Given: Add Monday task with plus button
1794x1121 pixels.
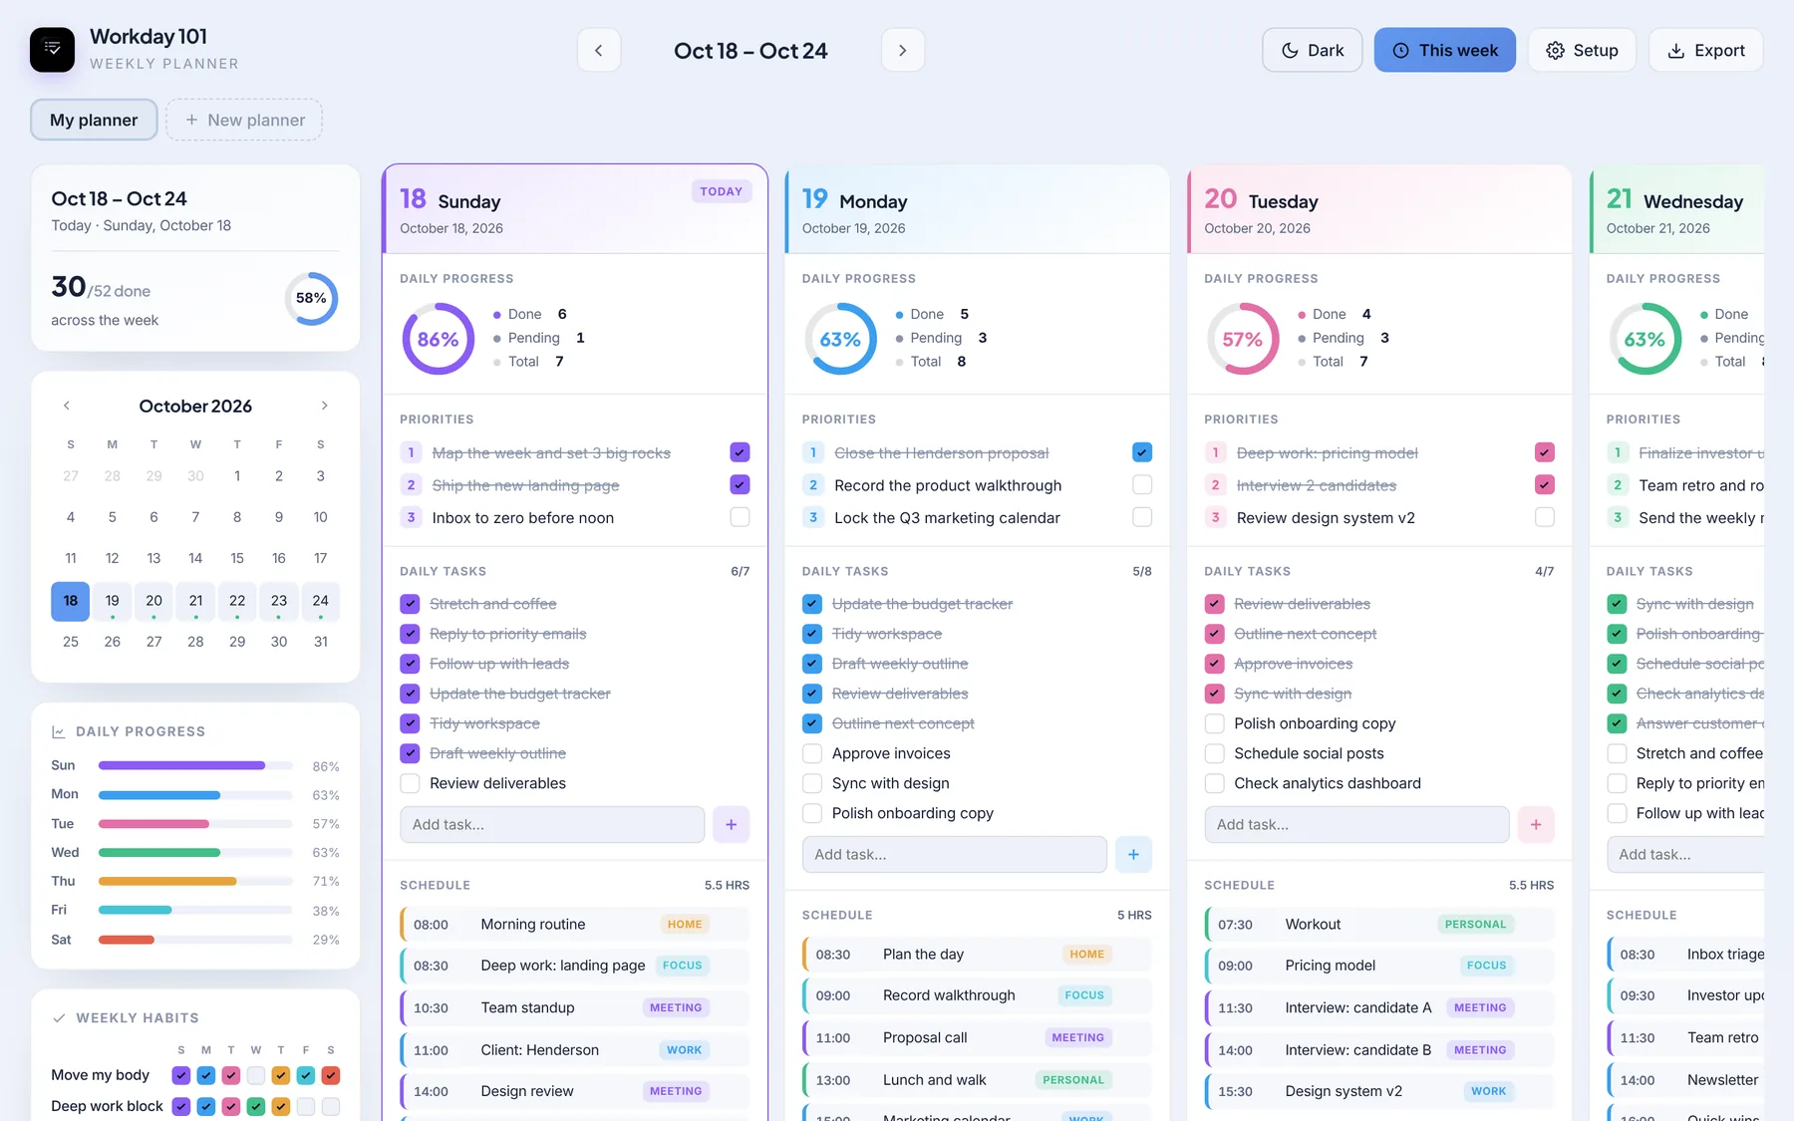Looking at the screenshot, I should tap(1133, 854).
